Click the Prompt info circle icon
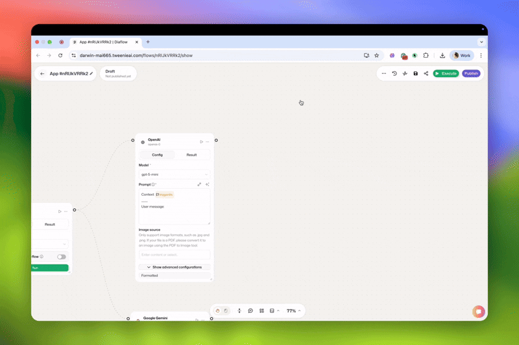519x345 pixels. [x=153, y=184]
